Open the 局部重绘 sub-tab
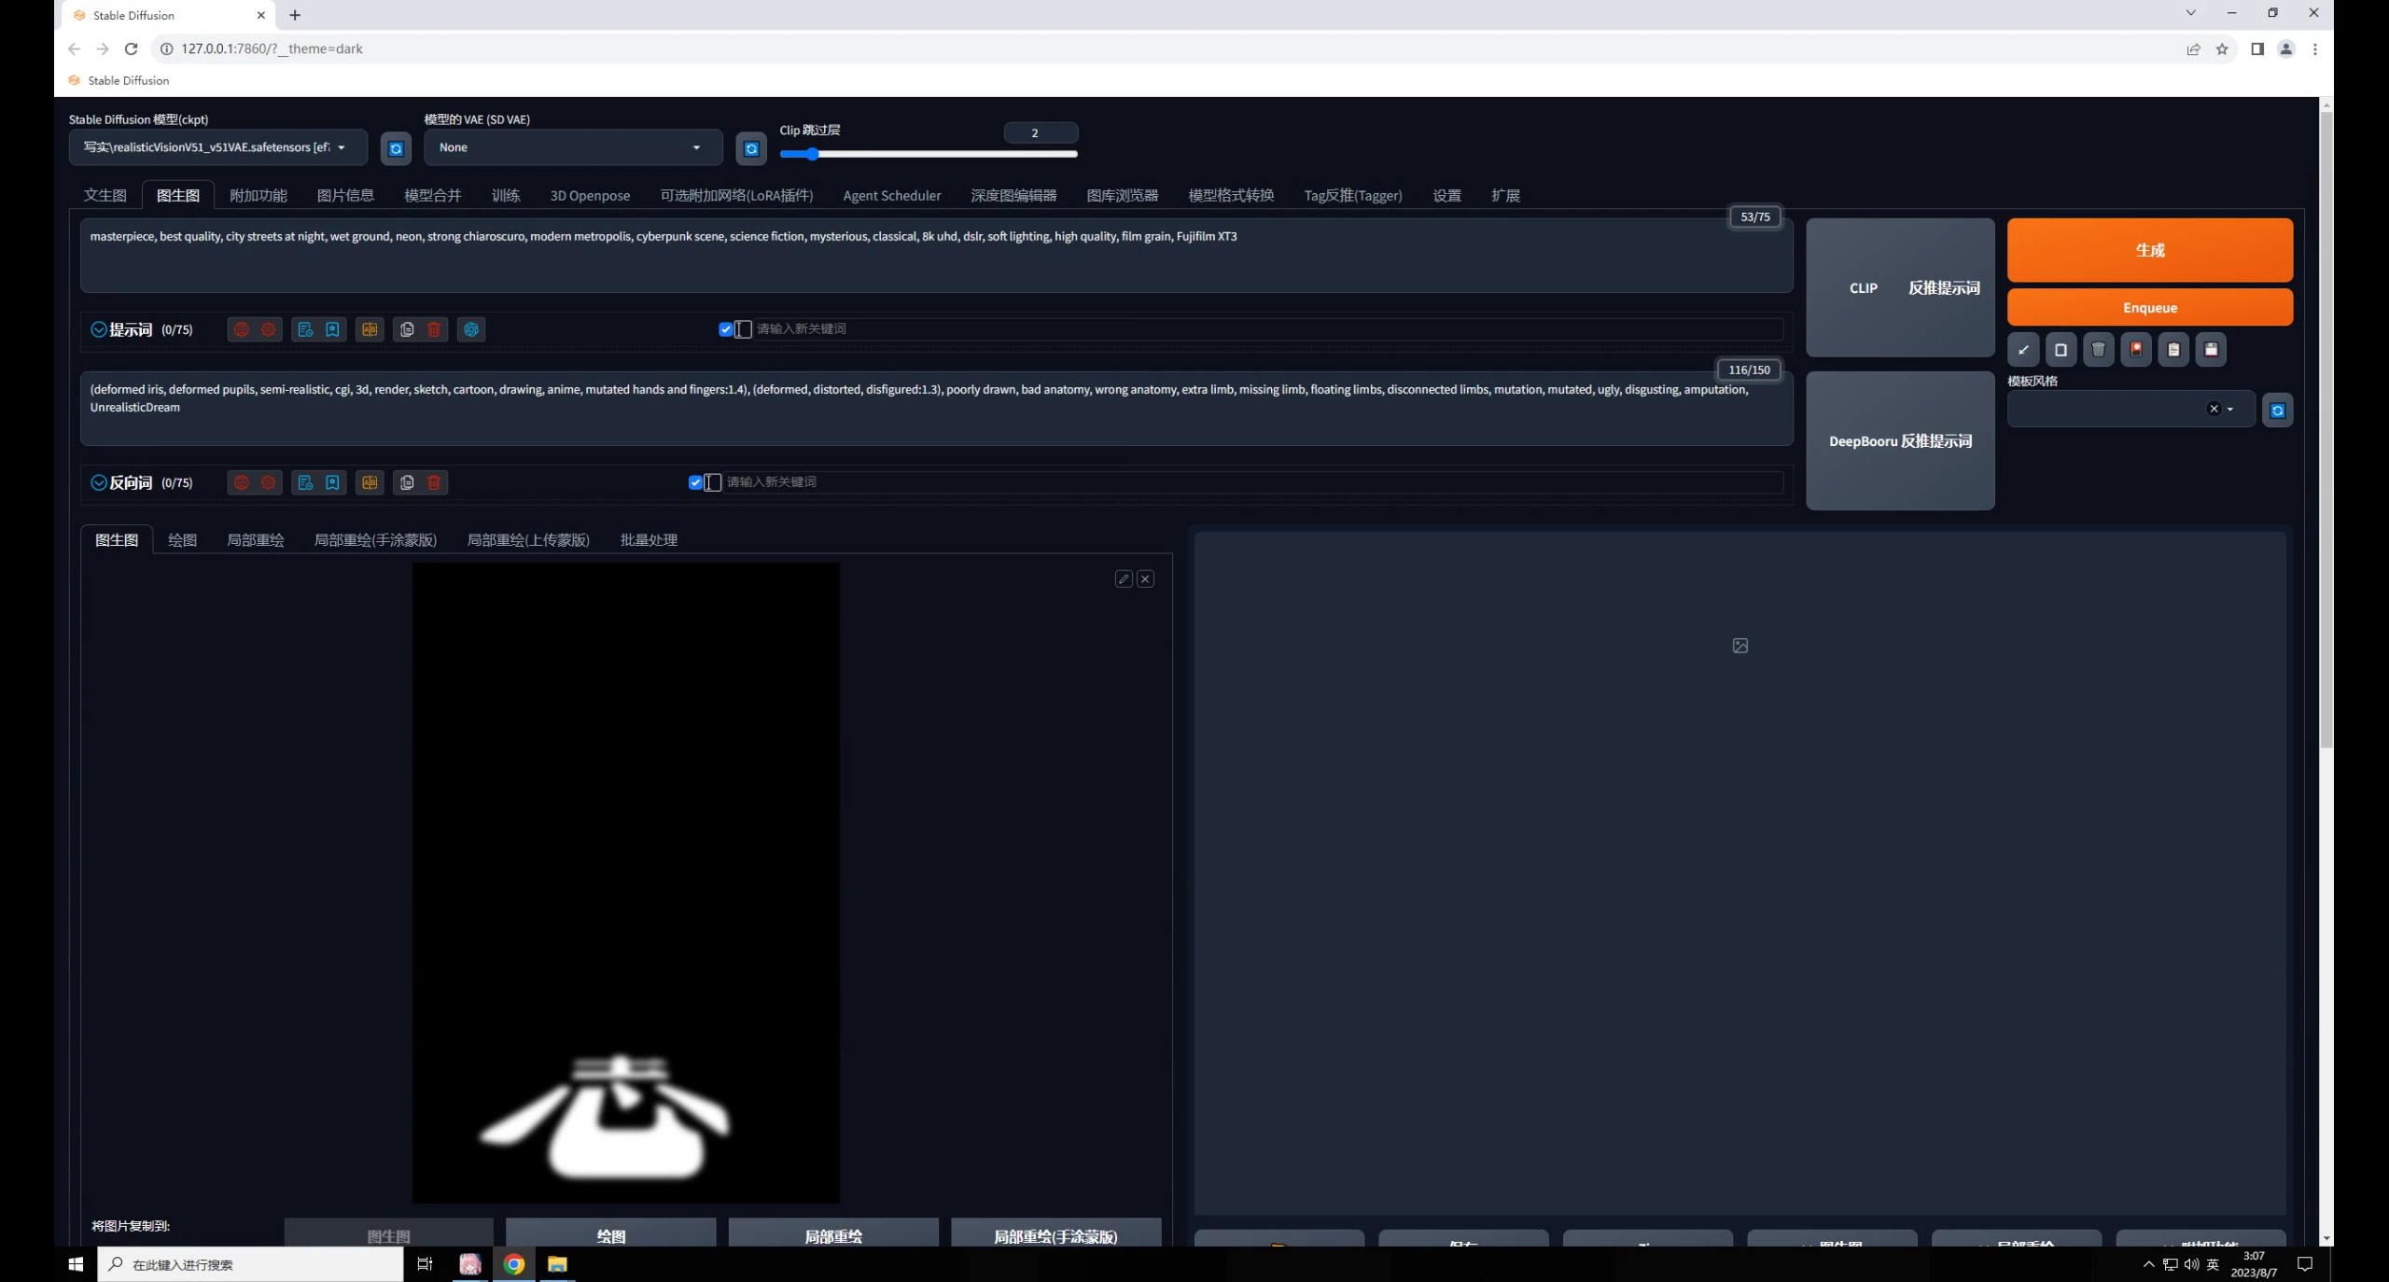This screenshot has width=2389, height=1282. (x=255, y=540)
